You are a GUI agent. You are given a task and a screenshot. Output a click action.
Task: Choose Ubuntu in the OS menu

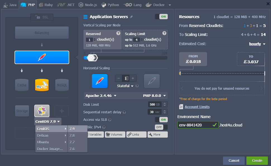click(52, 142)
